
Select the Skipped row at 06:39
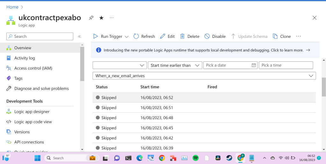(x=204, y=147)
